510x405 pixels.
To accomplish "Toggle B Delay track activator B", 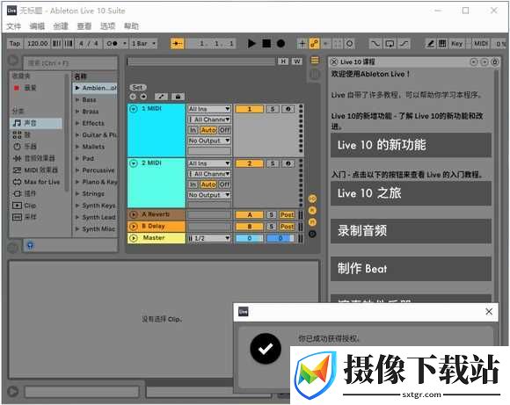I will [x=250, y=227].
